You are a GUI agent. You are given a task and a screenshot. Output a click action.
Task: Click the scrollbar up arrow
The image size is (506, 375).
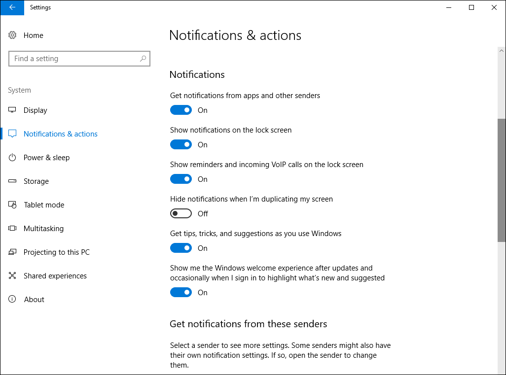click(x=502, y=51)
